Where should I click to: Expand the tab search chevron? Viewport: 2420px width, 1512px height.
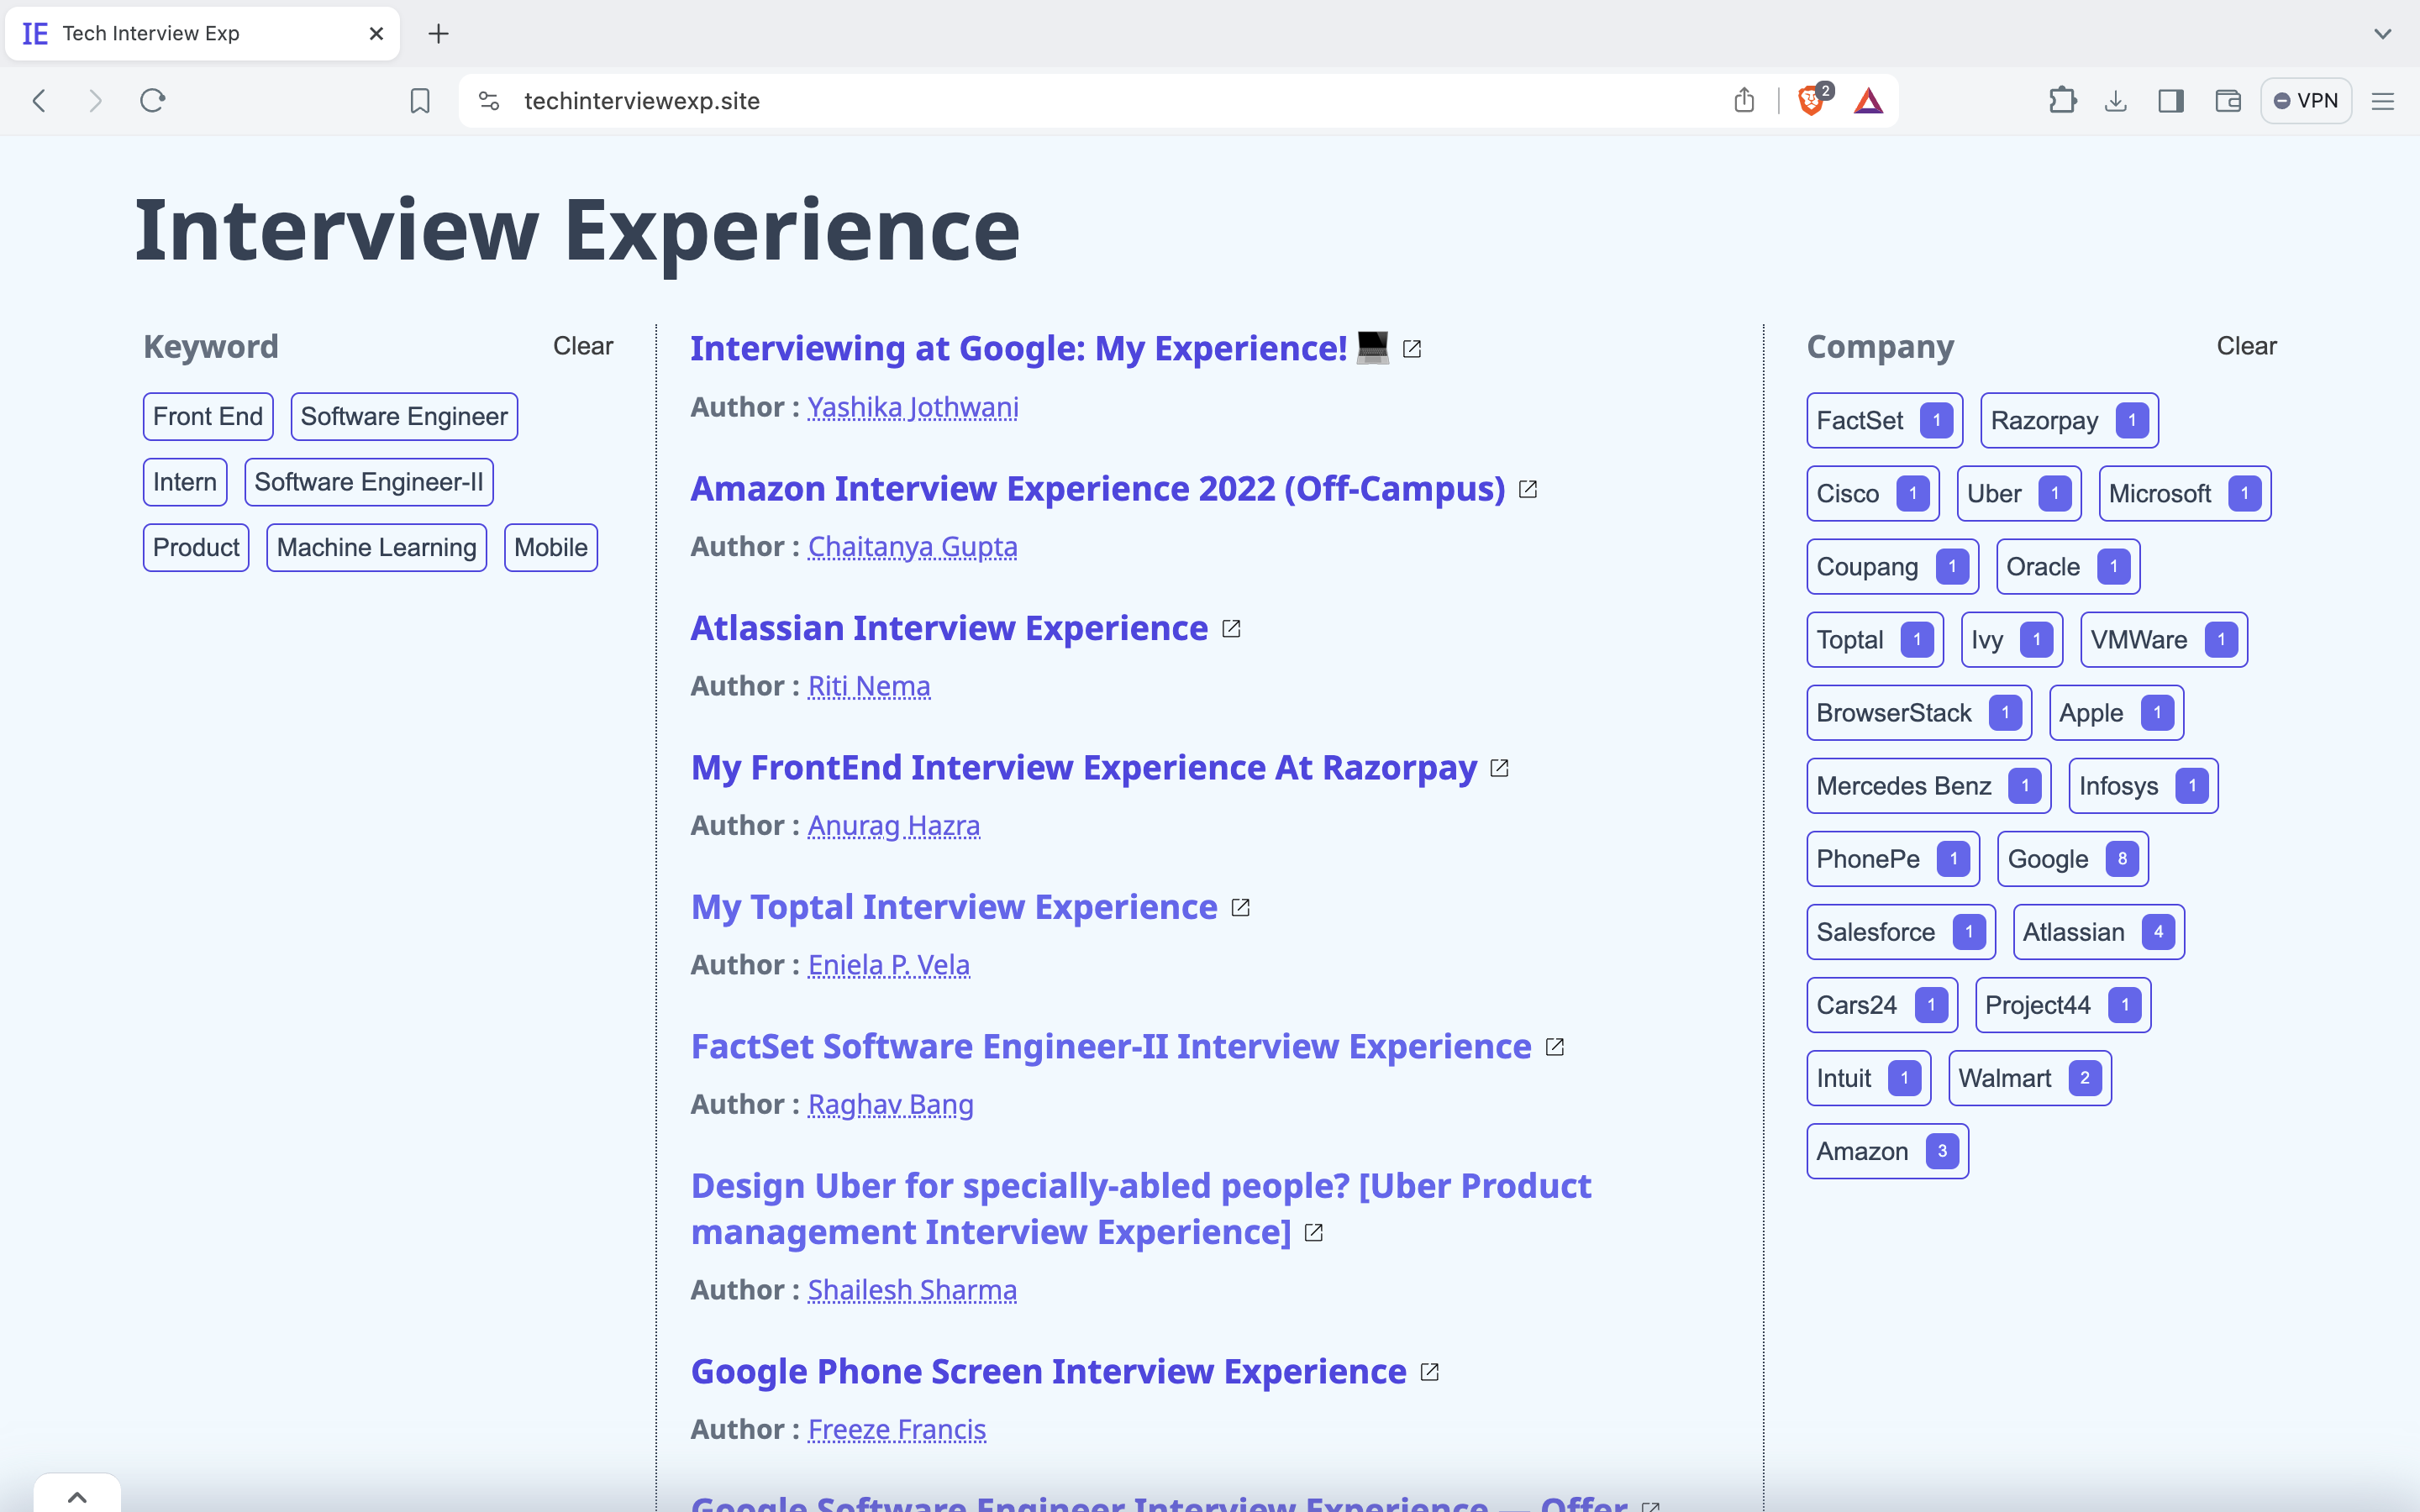click(x=2383, y=34)
